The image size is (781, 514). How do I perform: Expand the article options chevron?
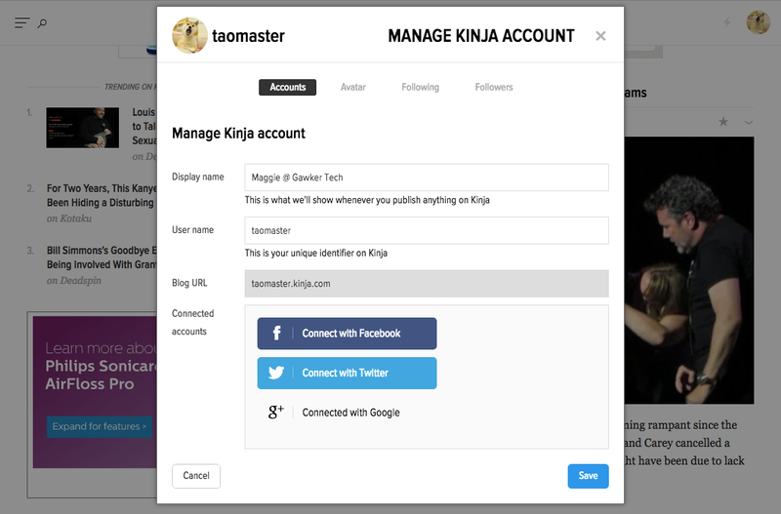click(749, 123)
